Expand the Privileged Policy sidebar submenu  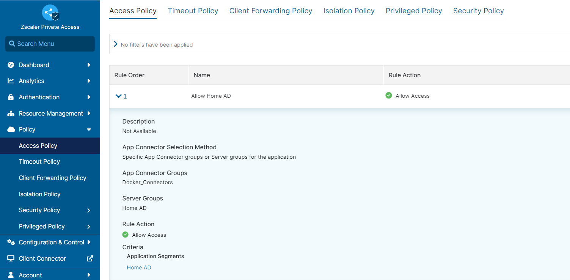click(89, 226)
